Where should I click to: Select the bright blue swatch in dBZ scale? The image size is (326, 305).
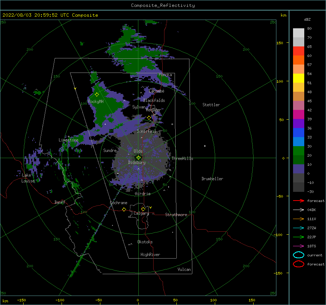pos(298,132)
